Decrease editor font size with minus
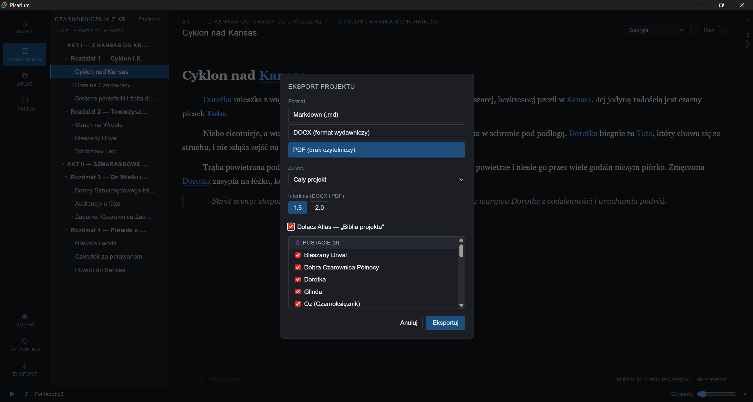The image size is (753, 402). [x=695, y=30]
